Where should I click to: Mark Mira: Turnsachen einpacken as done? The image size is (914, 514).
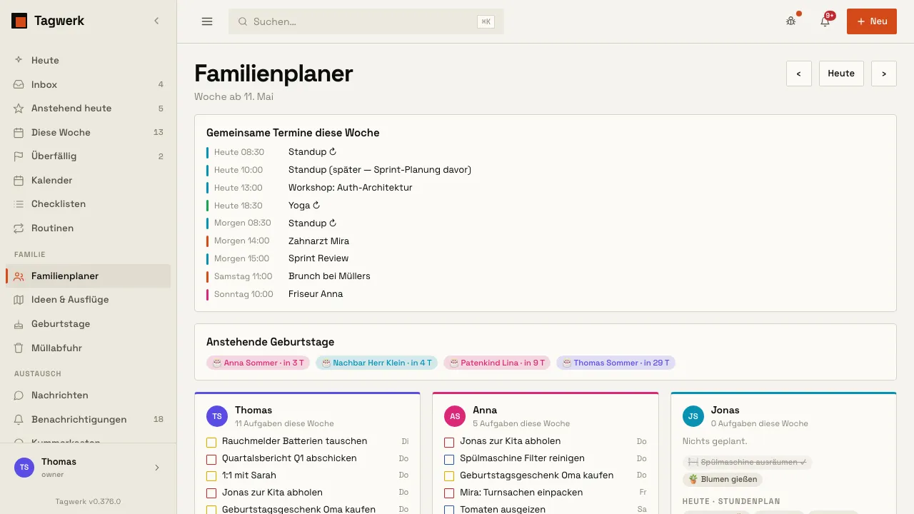449,493
